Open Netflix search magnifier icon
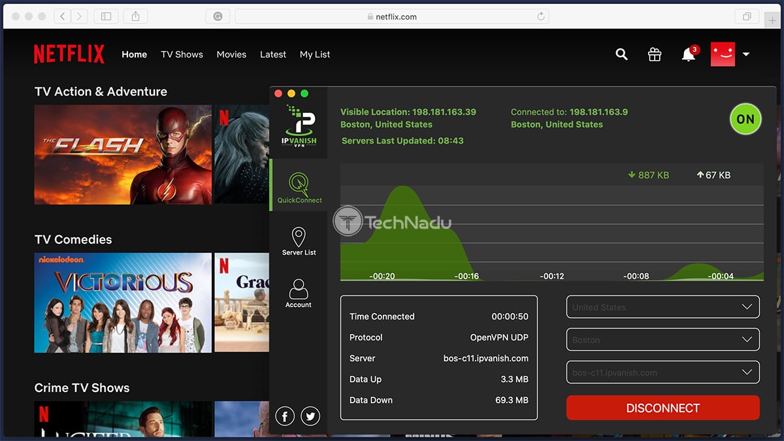Viewport: 784px width, 441px height. click(621, 55)
